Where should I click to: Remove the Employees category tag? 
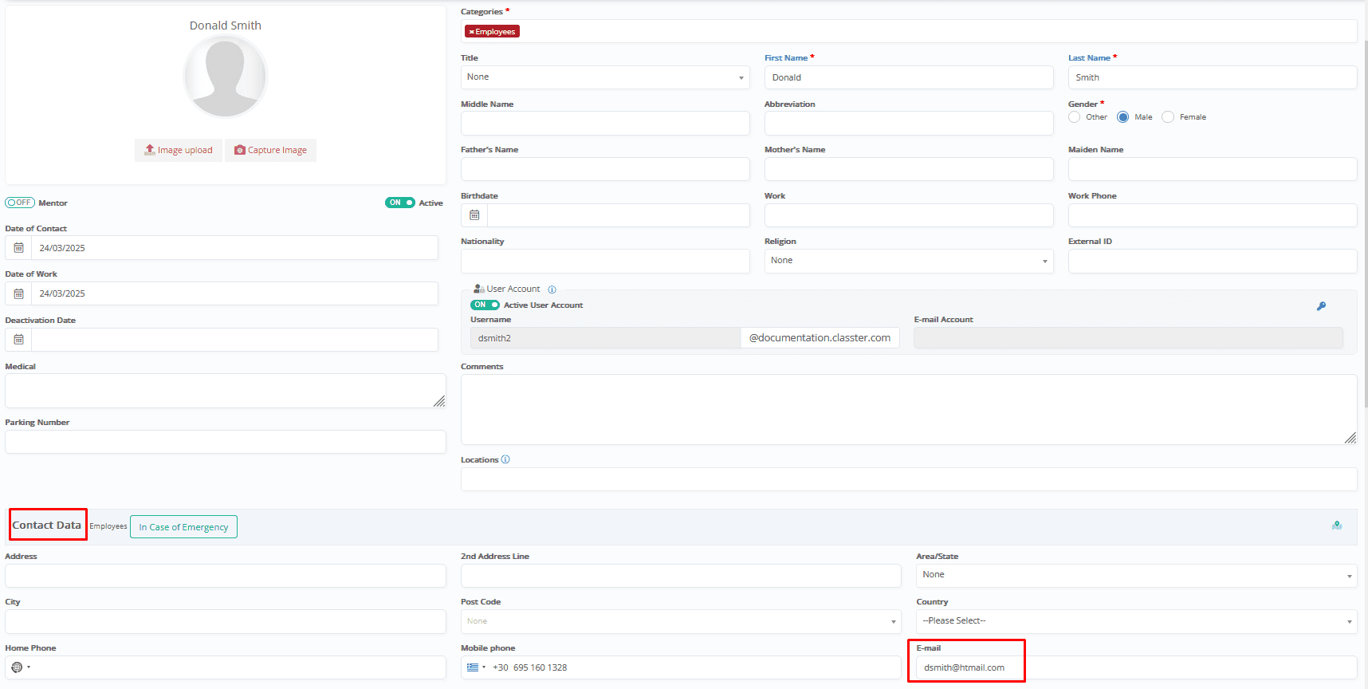coord(471,32)
